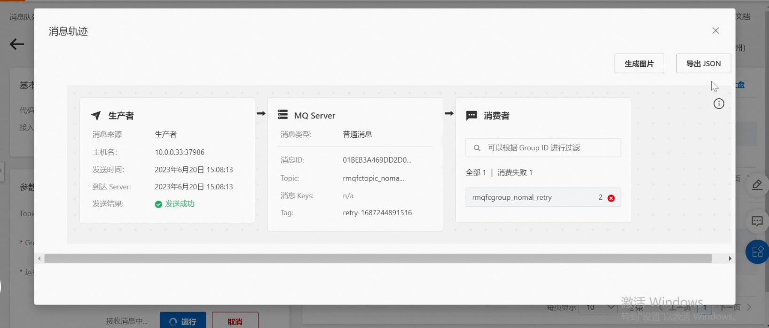Click the retry count 2 value
The image size is (769, 328).
600,197
